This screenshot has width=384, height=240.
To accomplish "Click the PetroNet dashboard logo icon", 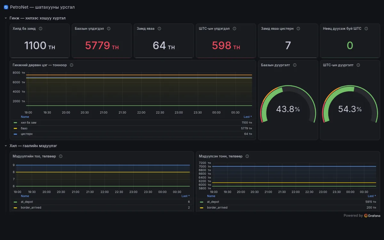I will [6, 7].
